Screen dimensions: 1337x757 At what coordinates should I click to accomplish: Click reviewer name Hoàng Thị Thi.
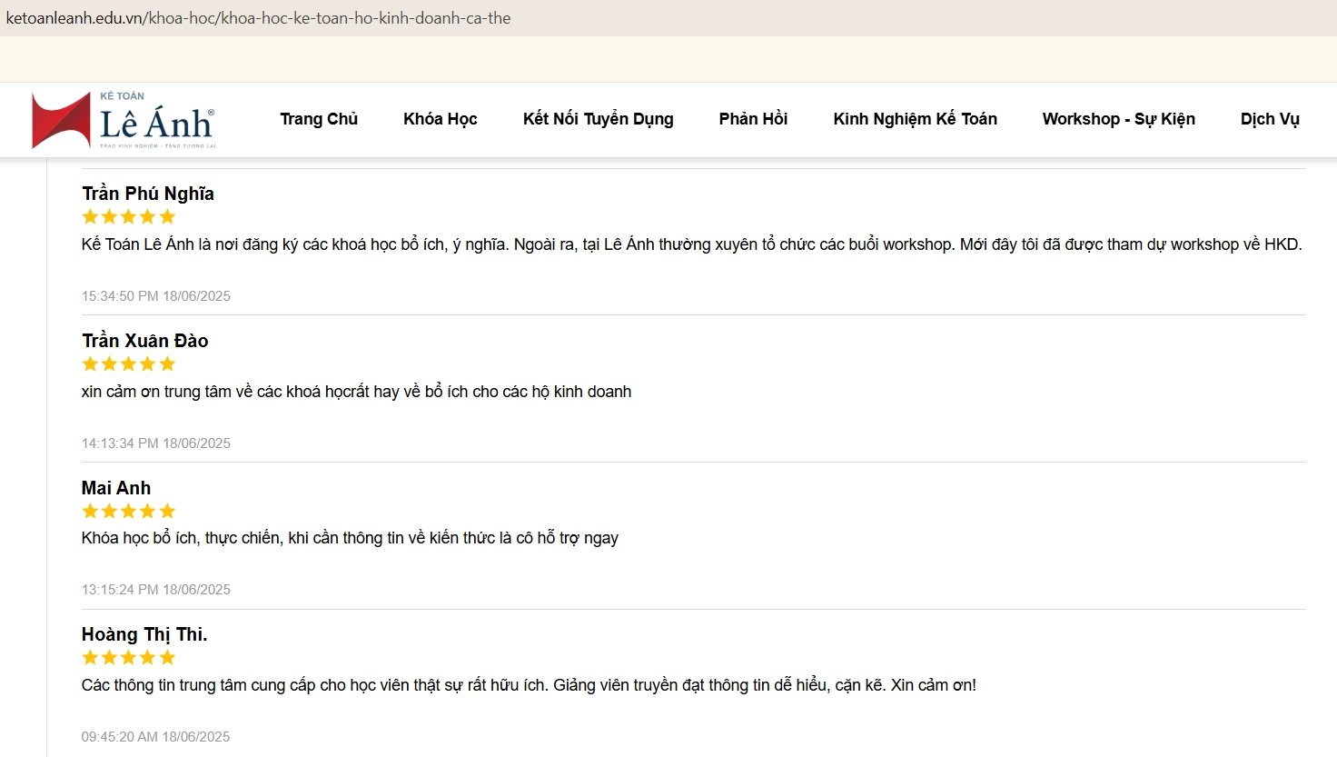(x=144, y=634)
